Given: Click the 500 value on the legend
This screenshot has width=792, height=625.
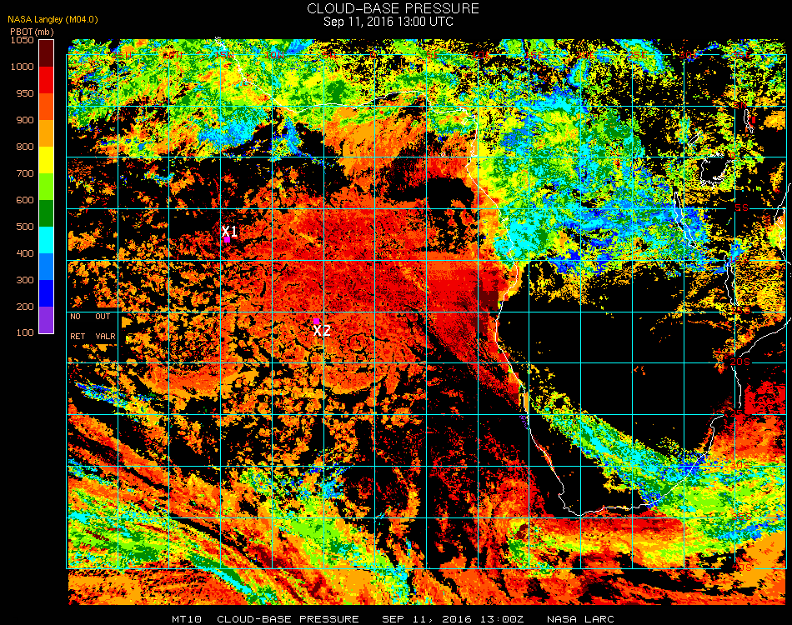Looking at the screenshot, I should [x=25, y=227].
